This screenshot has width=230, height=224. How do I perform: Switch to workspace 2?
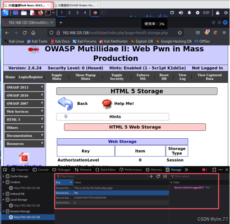pyautogui.click(x=69, y=13)
